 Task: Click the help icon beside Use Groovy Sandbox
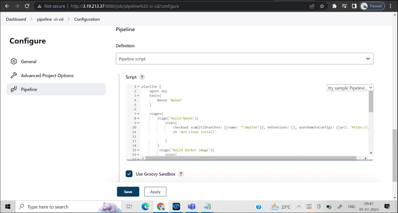pyautogui.click(x=181, y=174)
